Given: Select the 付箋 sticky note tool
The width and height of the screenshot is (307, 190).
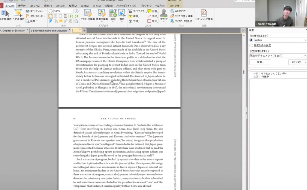Looking at the screenshot, I should [x=152, y=11].
